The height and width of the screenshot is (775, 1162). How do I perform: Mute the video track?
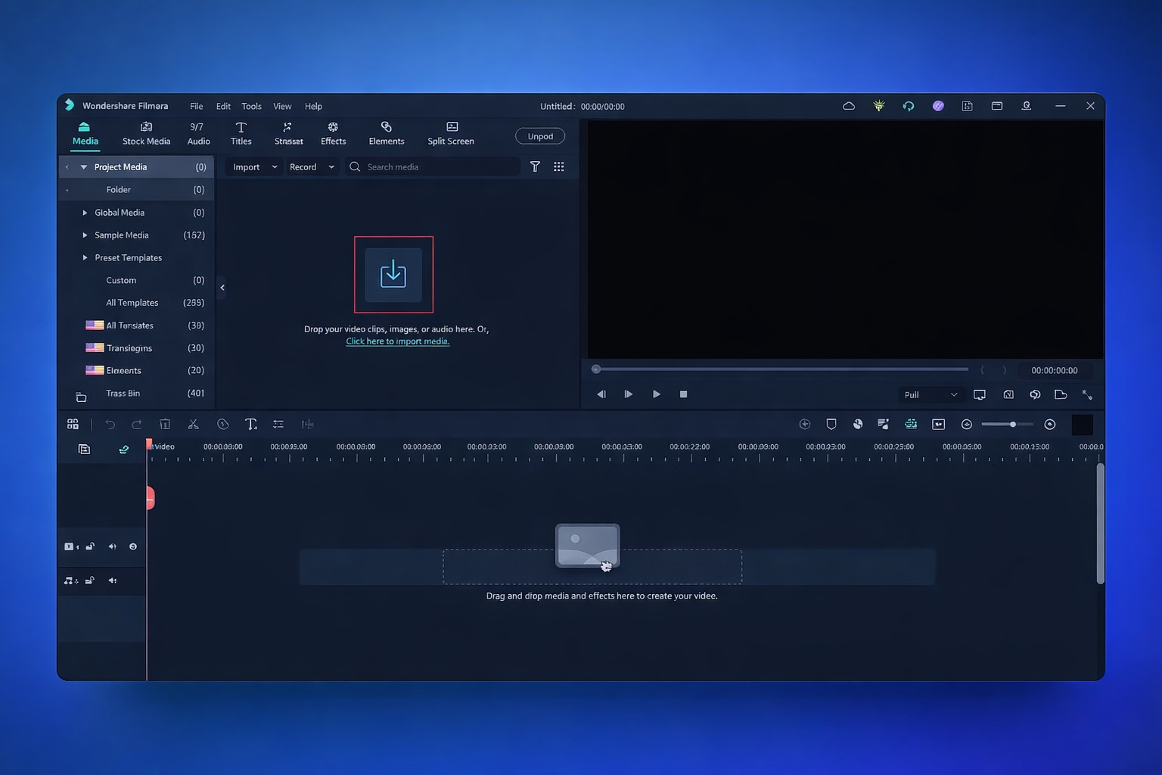tap(112, 546)
